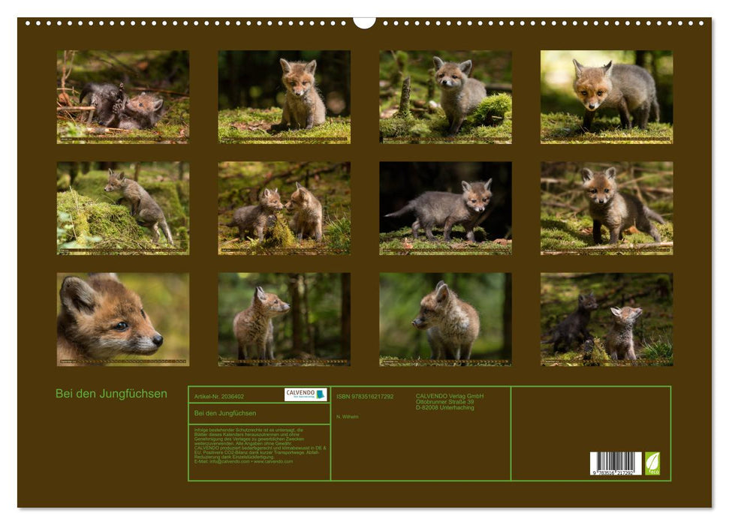Click the green feco leaf icon
Image resolution: width=729 pixels, height=525 pixels.
pyautogui.click(x=652, y=463)
